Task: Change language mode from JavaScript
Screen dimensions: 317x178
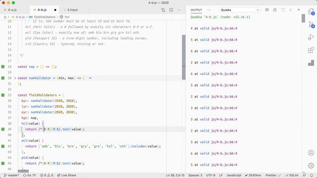Action: 234,175
